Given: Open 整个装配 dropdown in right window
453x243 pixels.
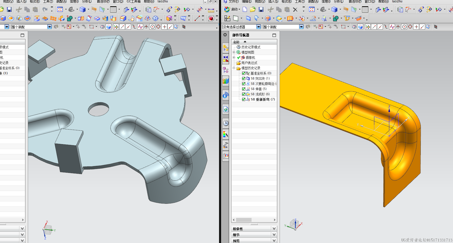Looking at the screenshot, I should (x=301, y=27).
